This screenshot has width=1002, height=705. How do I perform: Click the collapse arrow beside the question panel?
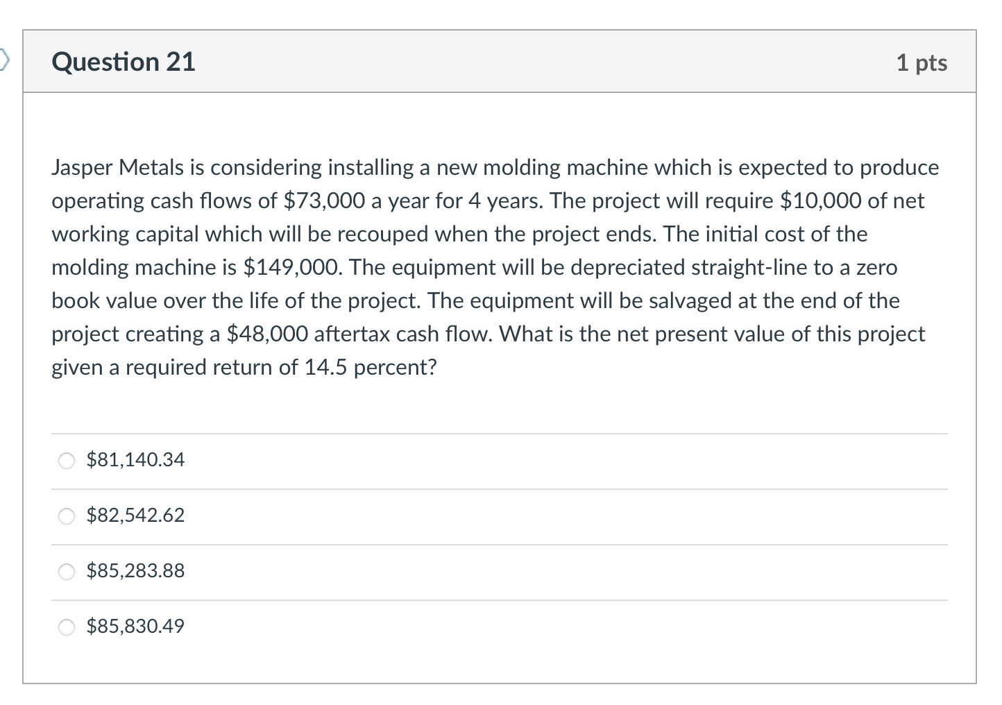6,61
